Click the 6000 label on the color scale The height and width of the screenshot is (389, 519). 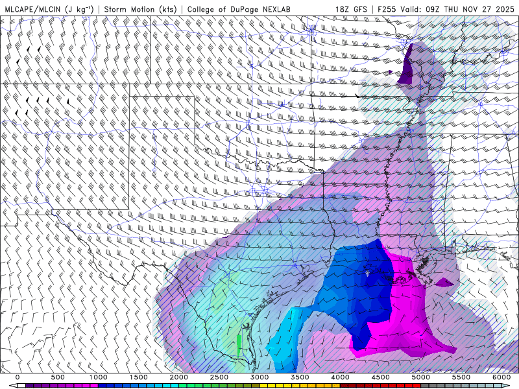501,377
